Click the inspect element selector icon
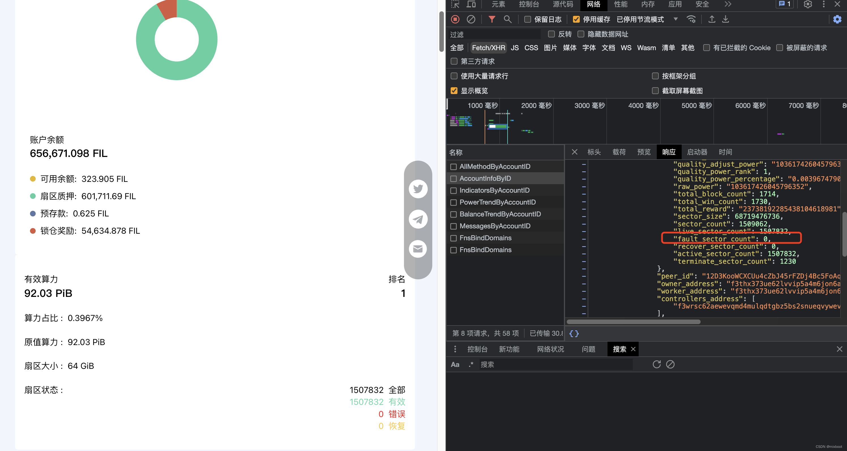 pyautogui.click(x=455, y=4)
